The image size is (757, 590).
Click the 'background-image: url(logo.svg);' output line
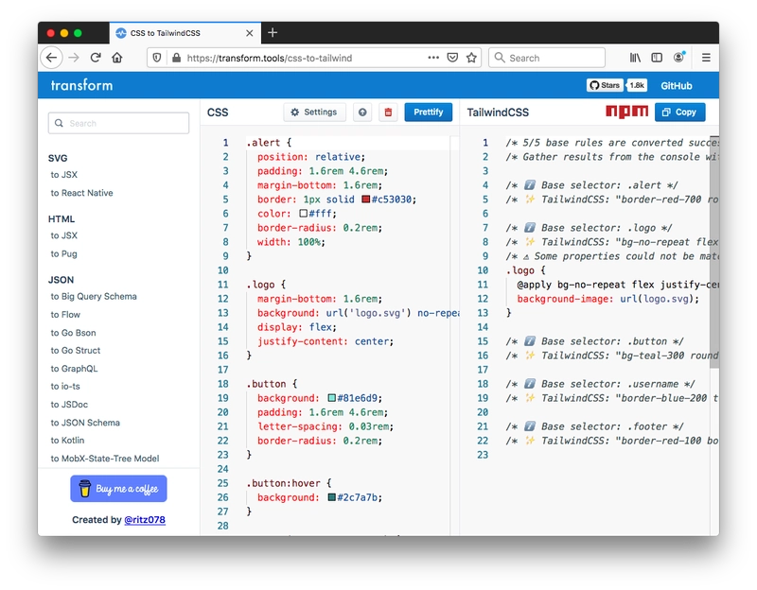(x=607, y=299)
